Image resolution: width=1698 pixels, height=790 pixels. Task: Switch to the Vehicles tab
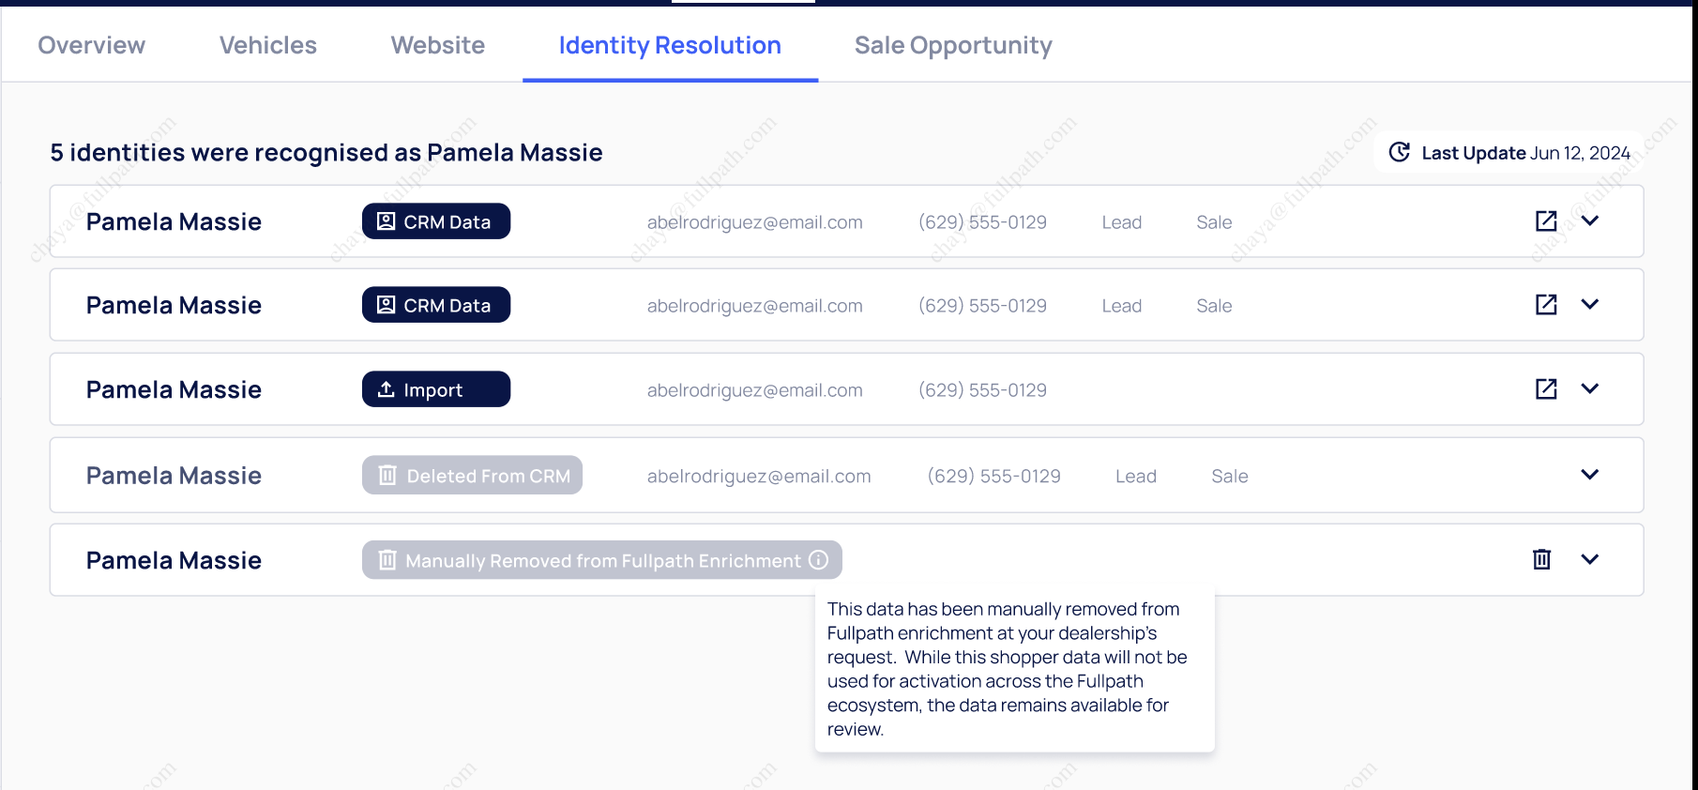coord(268,45)
